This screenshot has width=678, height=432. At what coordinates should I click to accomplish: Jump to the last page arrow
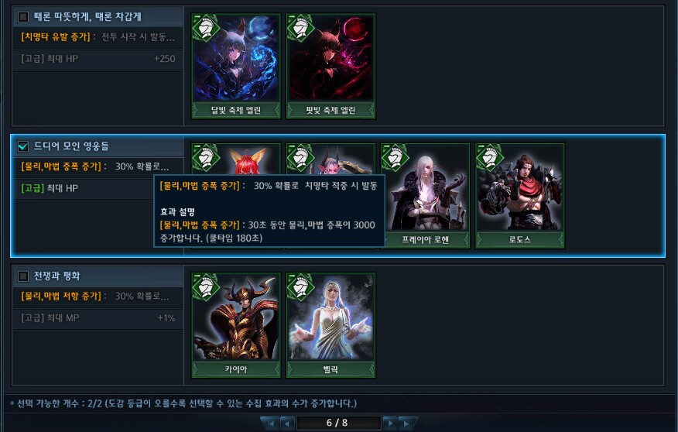[407, 423]
